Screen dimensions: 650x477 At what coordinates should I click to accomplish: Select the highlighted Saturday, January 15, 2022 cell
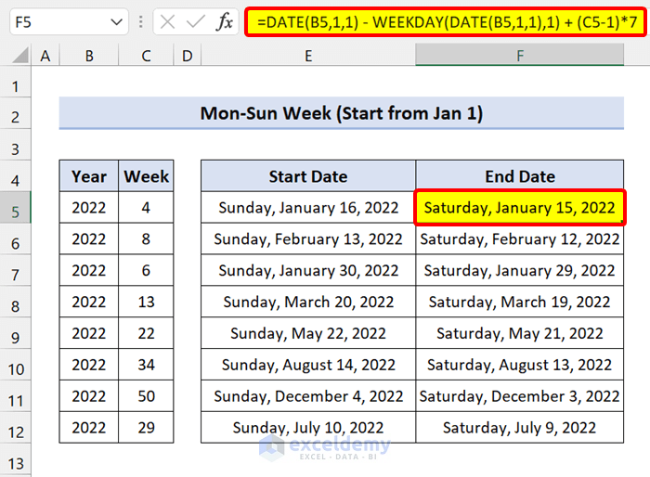click(519, 208)
